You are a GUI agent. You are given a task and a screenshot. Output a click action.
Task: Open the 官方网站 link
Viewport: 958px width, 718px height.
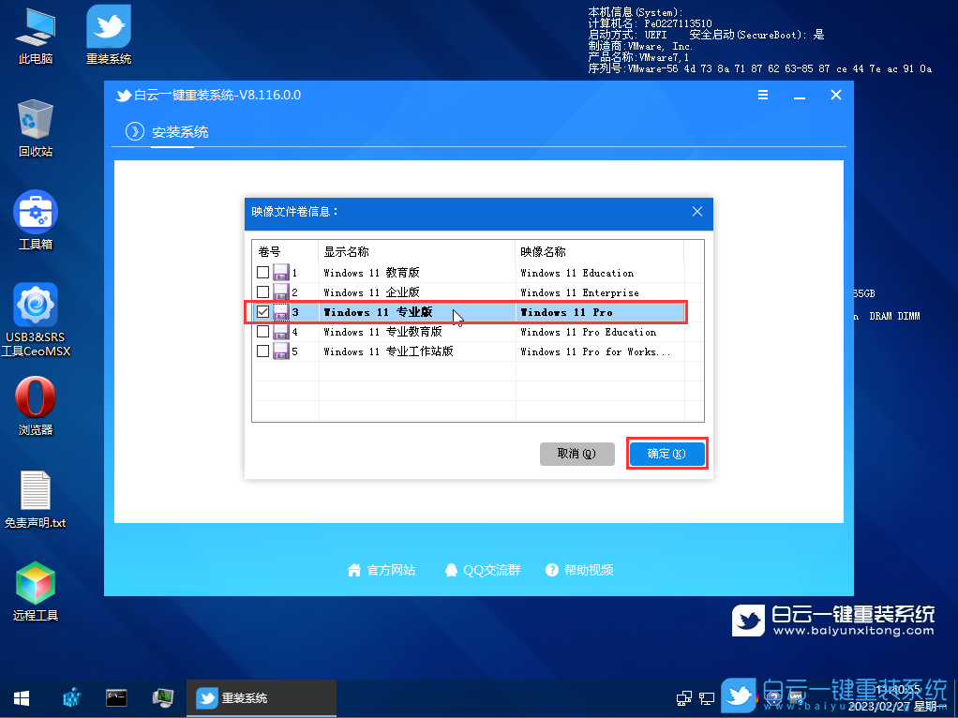(382, 570)
